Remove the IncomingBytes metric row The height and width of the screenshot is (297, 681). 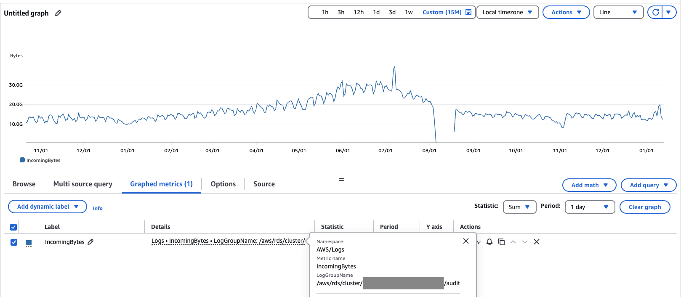coord(537,242)
